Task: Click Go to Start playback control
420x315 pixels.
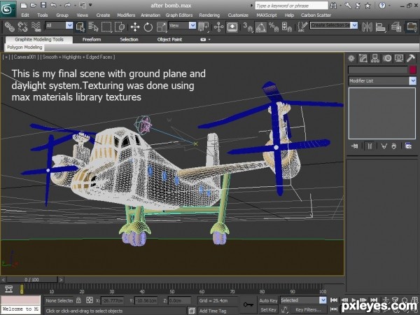Action: click(333, 300)
